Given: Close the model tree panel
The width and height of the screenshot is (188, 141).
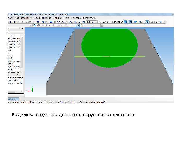Looking at the screenshot, I should coord(22,29).
